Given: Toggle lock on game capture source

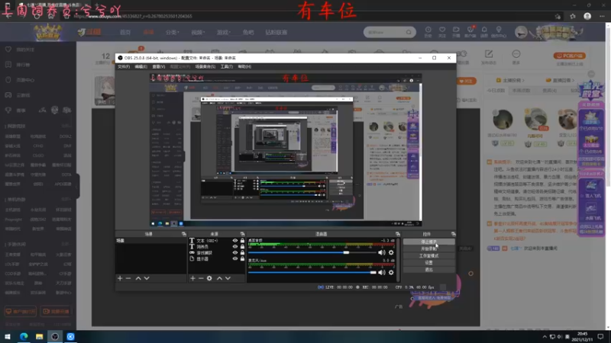Looking at the screenshot, I should point(242,253).
